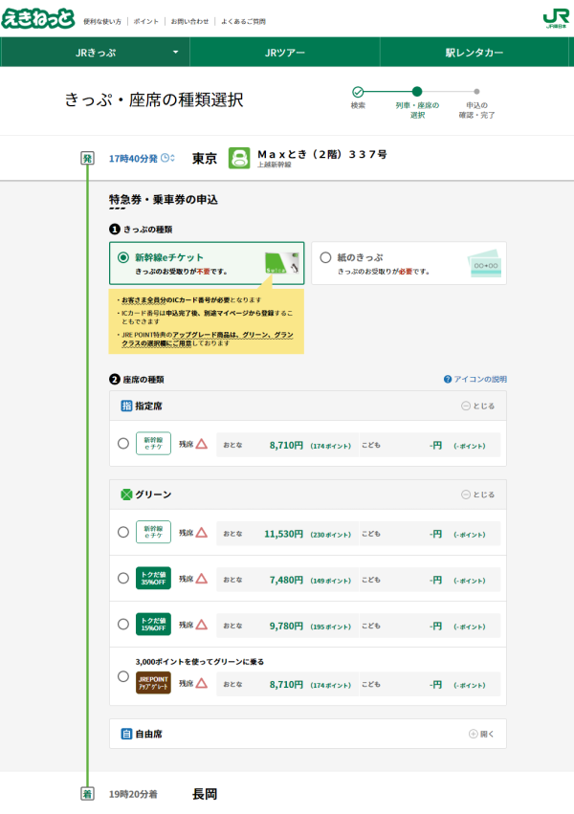Select 新幹線eチケット ticket type radio

click(x=123, y=257)
